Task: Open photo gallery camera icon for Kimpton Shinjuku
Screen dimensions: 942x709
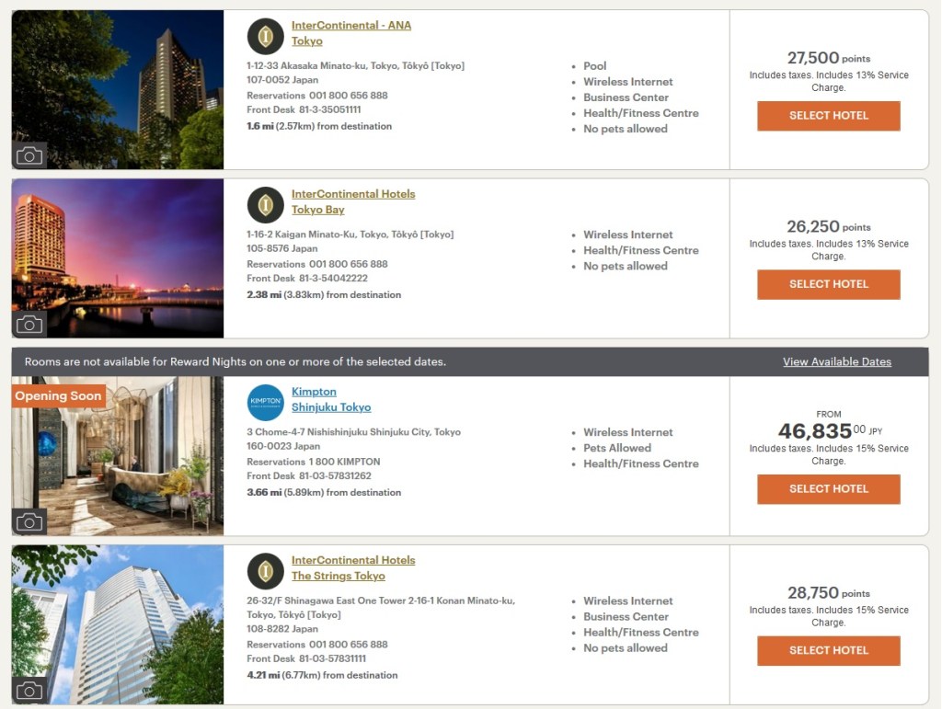Action: (x=29, y=521)
